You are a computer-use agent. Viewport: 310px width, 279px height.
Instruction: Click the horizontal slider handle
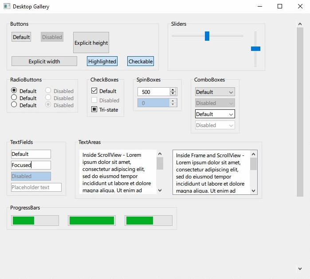207,36
